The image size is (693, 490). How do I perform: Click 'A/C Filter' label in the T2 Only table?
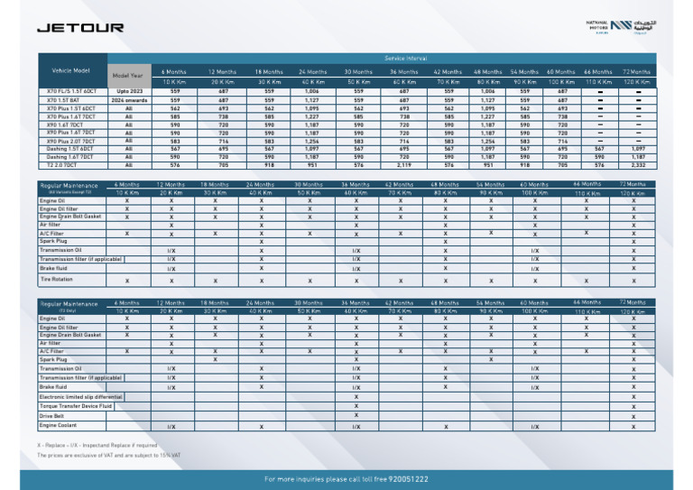[51, 351]
